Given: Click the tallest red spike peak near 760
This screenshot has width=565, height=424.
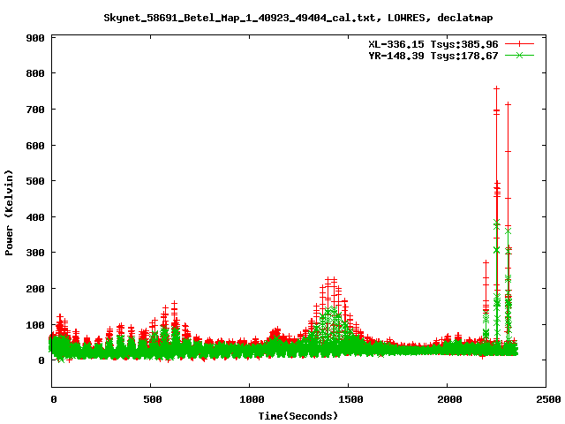Looking at the screenshot, I should 496,88.
